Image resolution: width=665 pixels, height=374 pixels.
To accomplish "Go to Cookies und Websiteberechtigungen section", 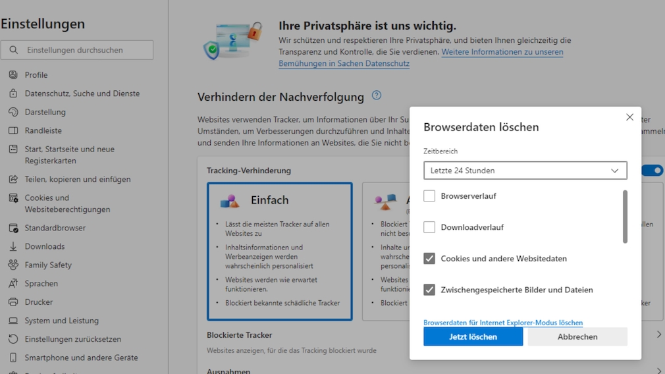I will (x=67, y=203).
